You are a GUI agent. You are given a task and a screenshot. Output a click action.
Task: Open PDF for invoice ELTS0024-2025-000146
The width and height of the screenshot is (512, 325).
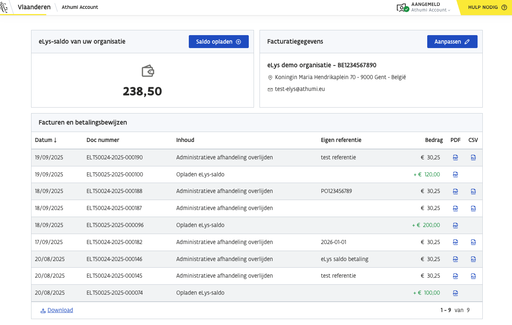pos(455,259)
